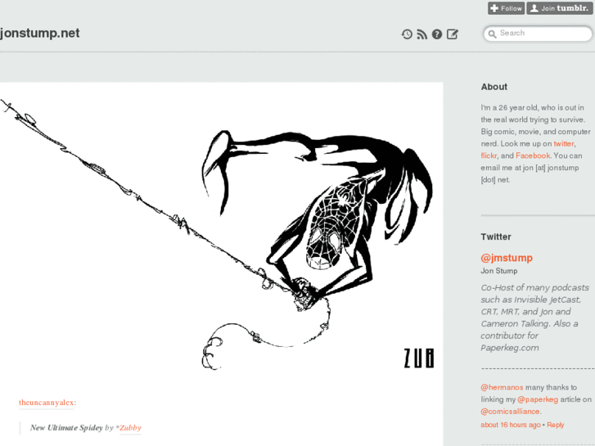The width and height of the screenshot is (595, 446).
Task: Click the person icon on Join tumblr
Action: 534,8
